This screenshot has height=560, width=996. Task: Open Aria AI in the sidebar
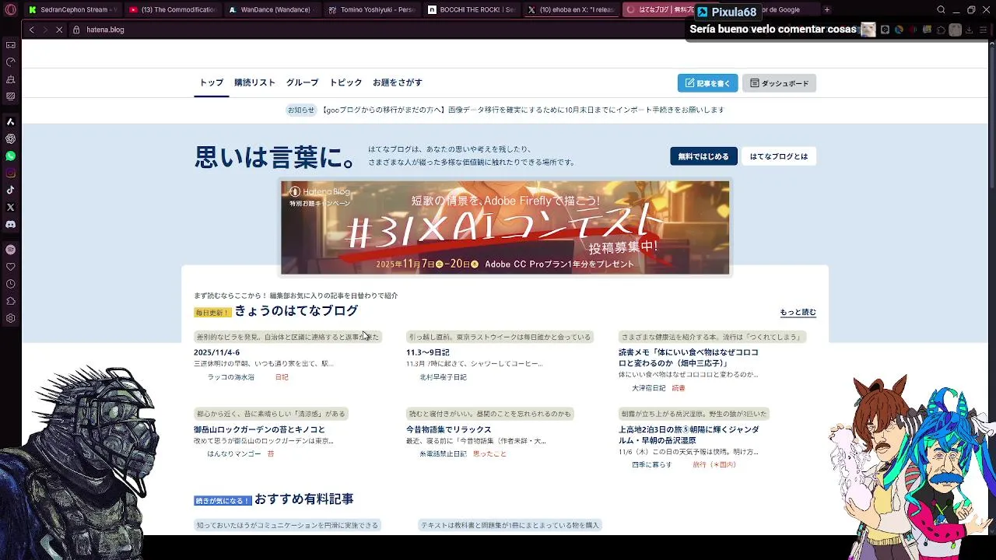coord(10,122)
